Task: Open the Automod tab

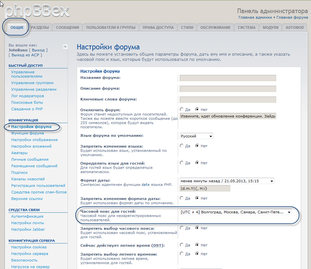Action: click(295, 28)
